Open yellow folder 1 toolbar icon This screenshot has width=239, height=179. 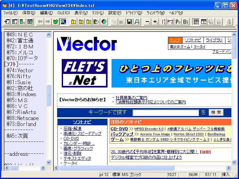coord(73,22)
